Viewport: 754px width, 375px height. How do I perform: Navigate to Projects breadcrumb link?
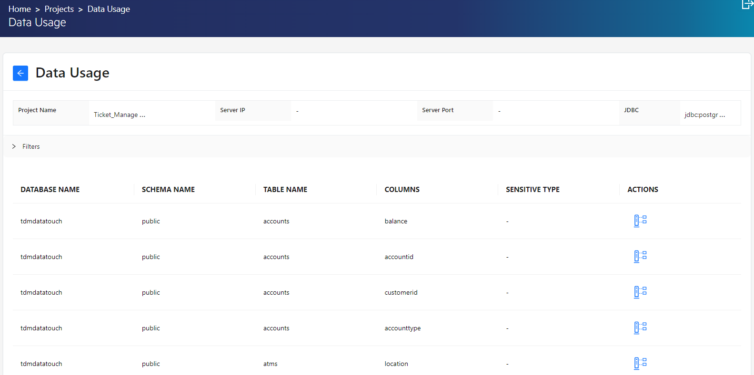59,9
